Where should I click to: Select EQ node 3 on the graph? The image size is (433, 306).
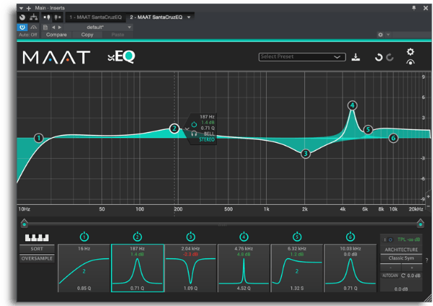tap(306, 154)
